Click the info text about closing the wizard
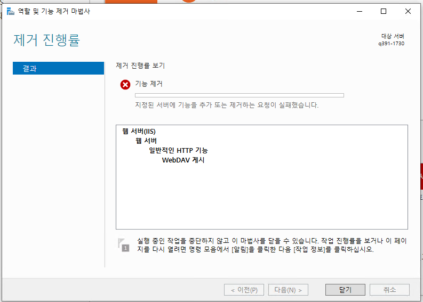The image size is (423, 302). coord(272,245)
